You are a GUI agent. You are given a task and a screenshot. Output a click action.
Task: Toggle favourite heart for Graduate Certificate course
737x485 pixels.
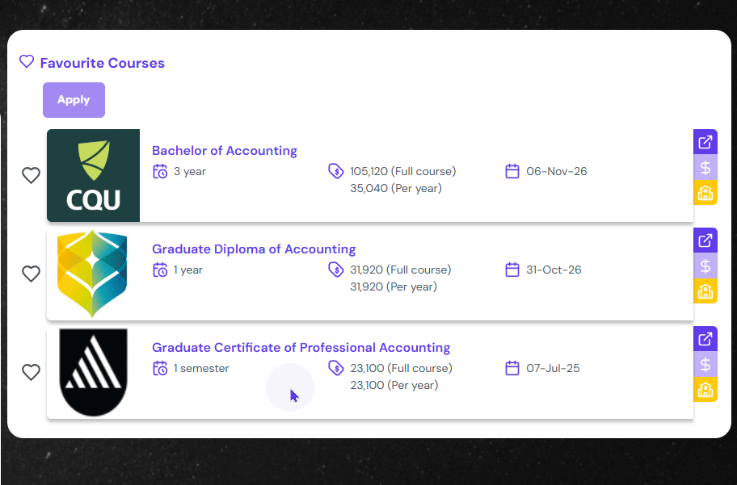point(31,372)
